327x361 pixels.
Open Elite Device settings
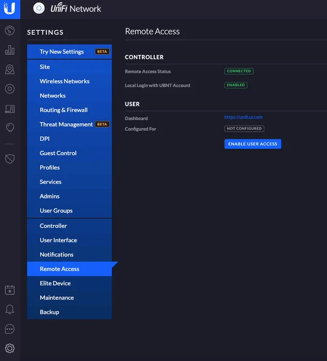(70, 283)
